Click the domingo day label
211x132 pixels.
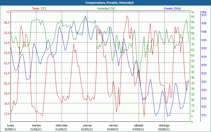164,125
